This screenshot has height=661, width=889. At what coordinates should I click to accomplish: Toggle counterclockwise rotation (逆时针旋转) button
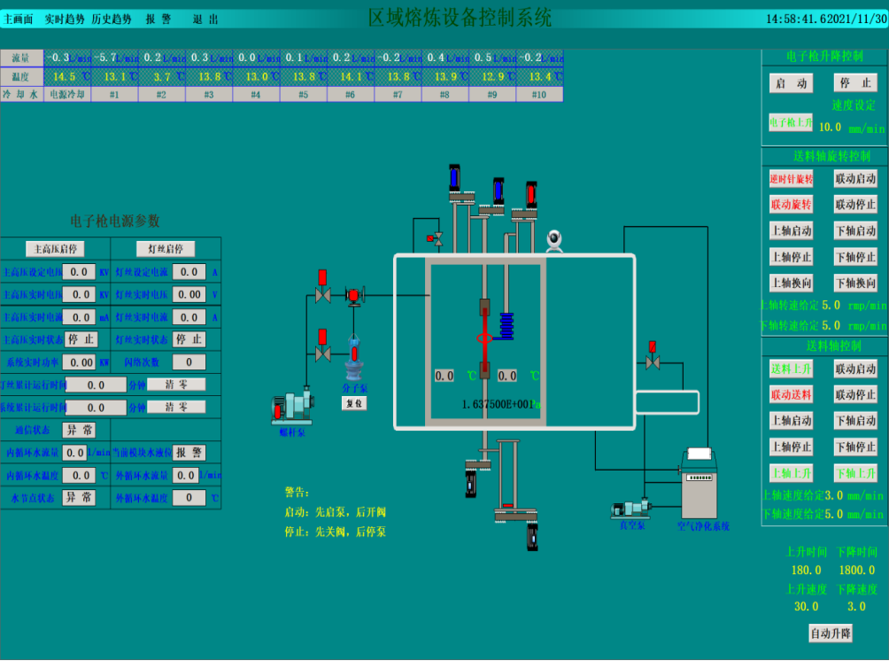click(791, 178)
